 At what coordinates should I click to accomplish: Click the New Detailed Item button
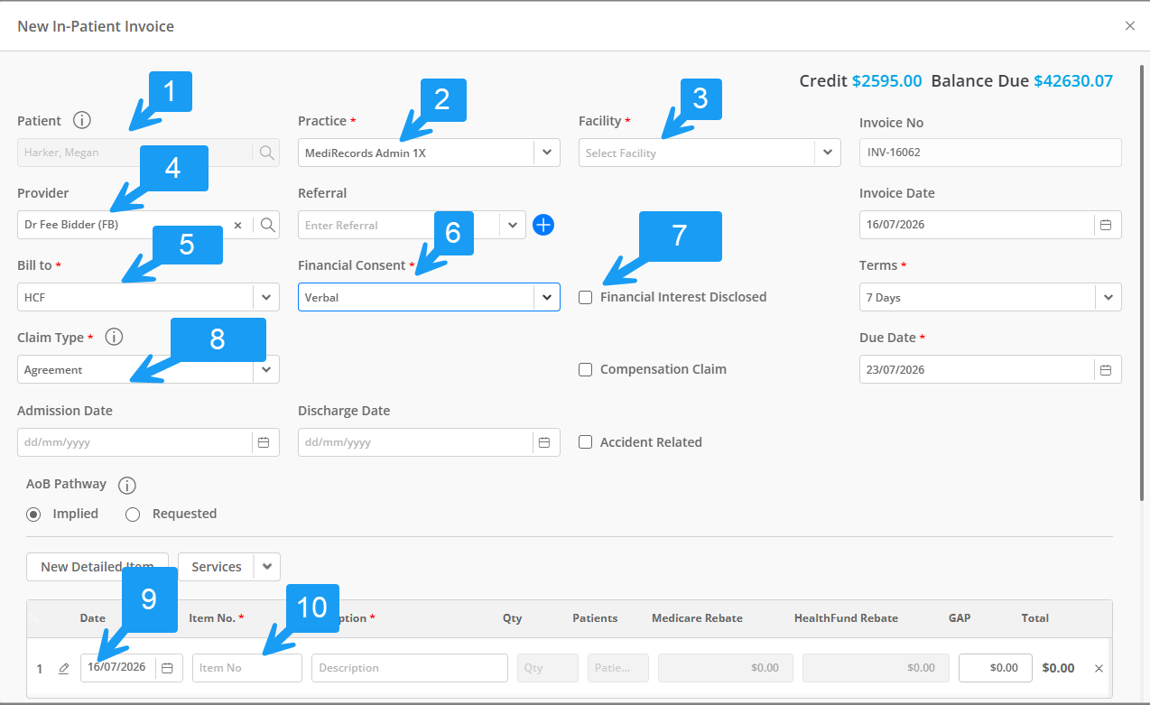97,567
